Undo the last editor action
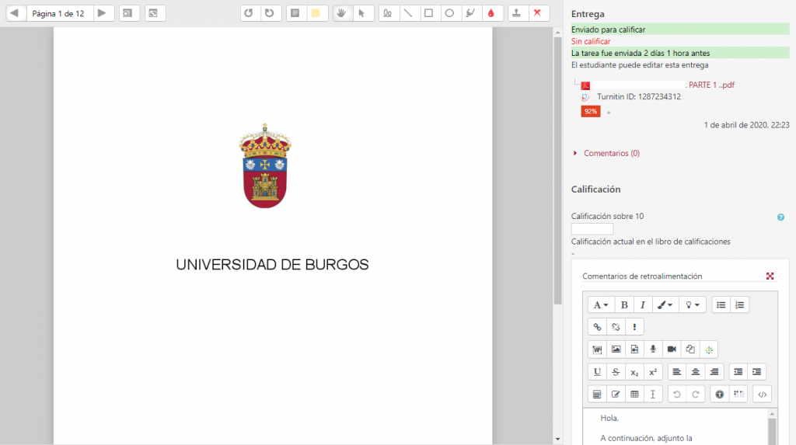Viewport: 796px width, 445px height. [677, 395]
